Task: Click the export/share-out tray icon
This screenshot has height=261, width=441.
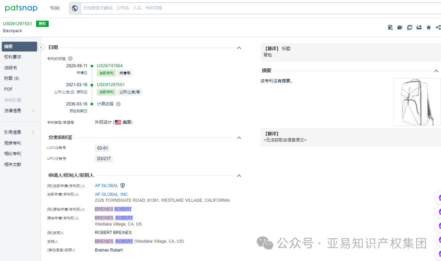Action: 419,27
